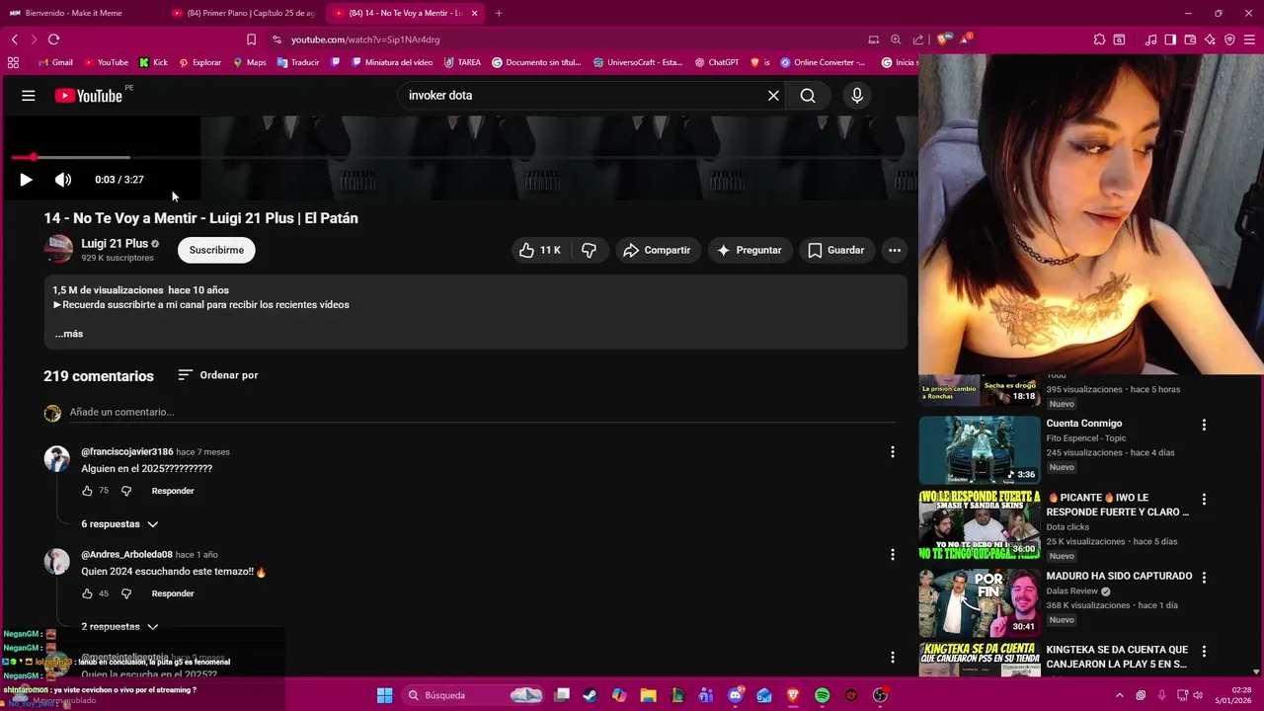1264x711 pixels.
Task: Go back with the browser back arrow
Action: 14,39
